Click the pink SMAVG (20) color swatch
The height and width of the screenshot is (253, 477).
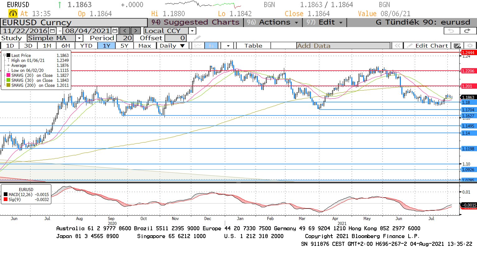(x=8, y=75)
